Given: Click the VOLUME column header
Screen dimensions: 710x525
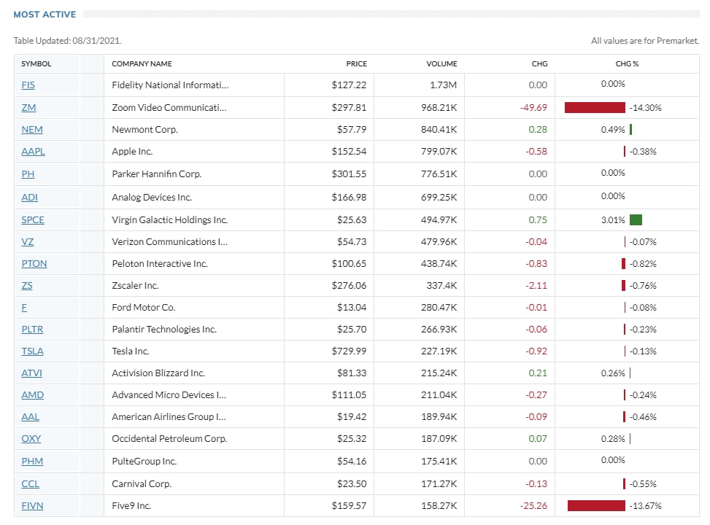Looking at the screenshot, I should click(x=441, y=64).
